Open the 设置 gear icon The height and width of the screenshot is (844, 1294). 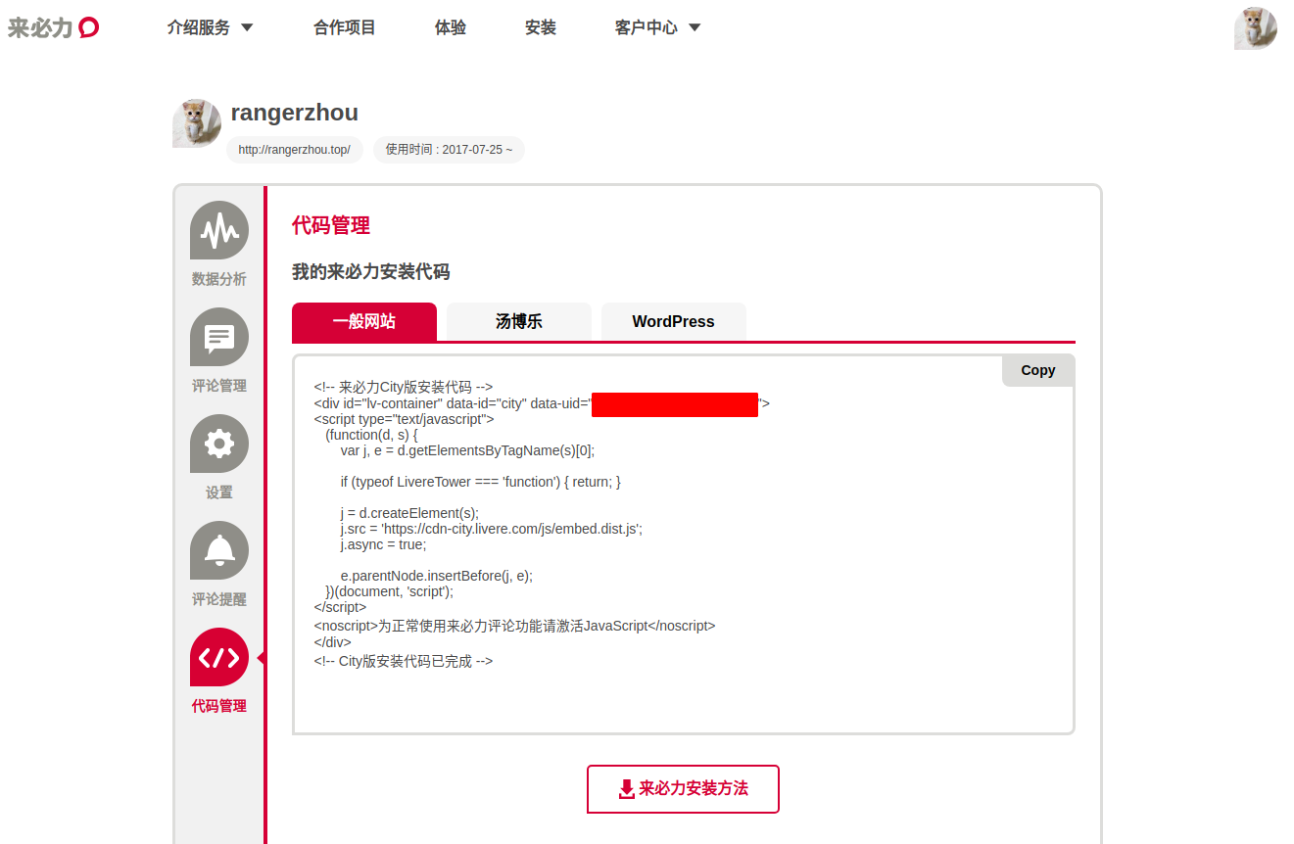click(x=219, y=444)
